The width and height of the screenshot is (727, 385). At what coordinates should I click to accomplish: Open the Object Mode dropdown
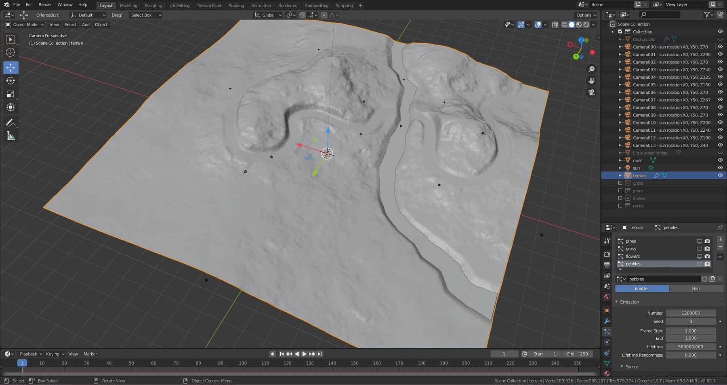pos(25,25)
